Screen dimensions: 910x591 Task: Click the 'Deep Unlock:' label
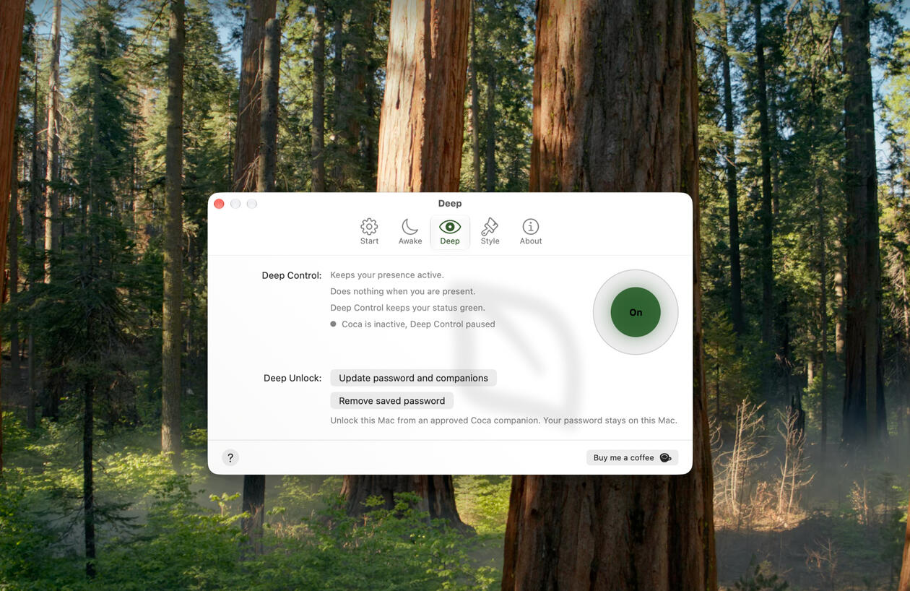(292, 378)
